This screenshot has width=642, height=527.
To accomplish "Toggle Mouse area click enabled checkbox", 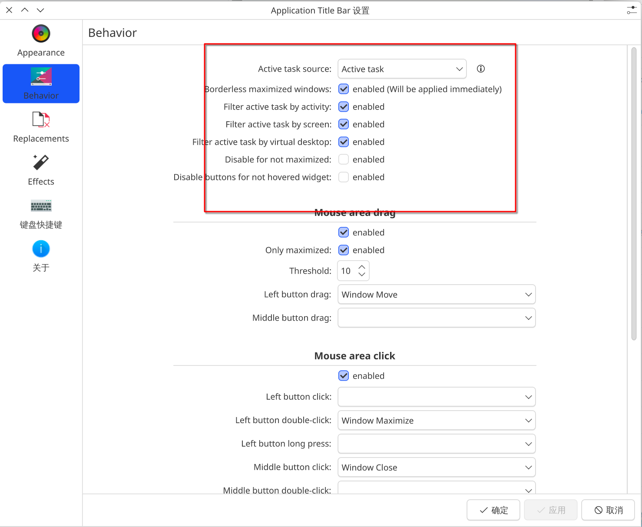I will tap(344, 376).
